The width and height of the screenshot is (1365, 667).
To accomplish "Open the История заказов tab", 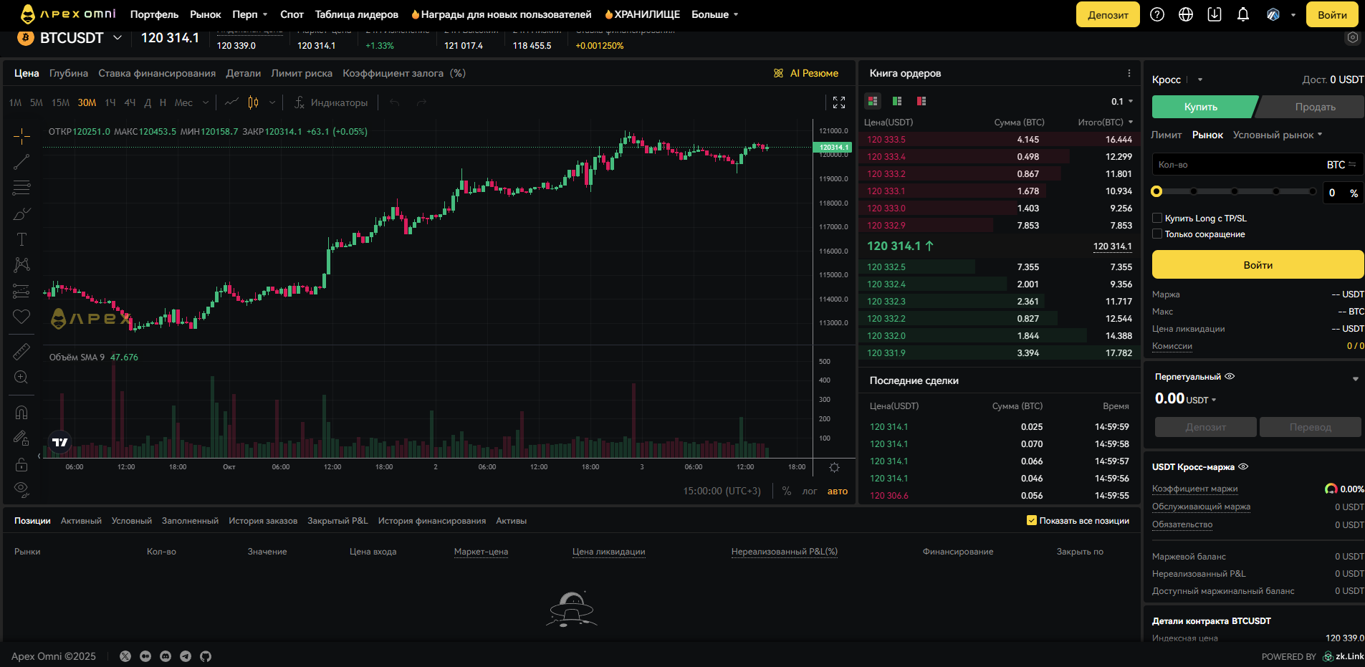I will [263, 521].
